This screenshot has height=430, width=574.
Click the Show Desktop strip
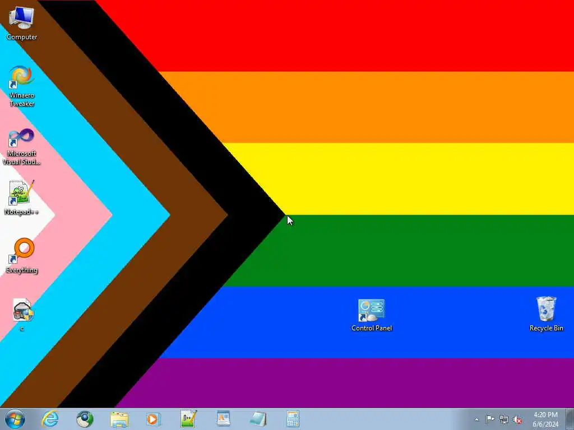pos(570,419)
